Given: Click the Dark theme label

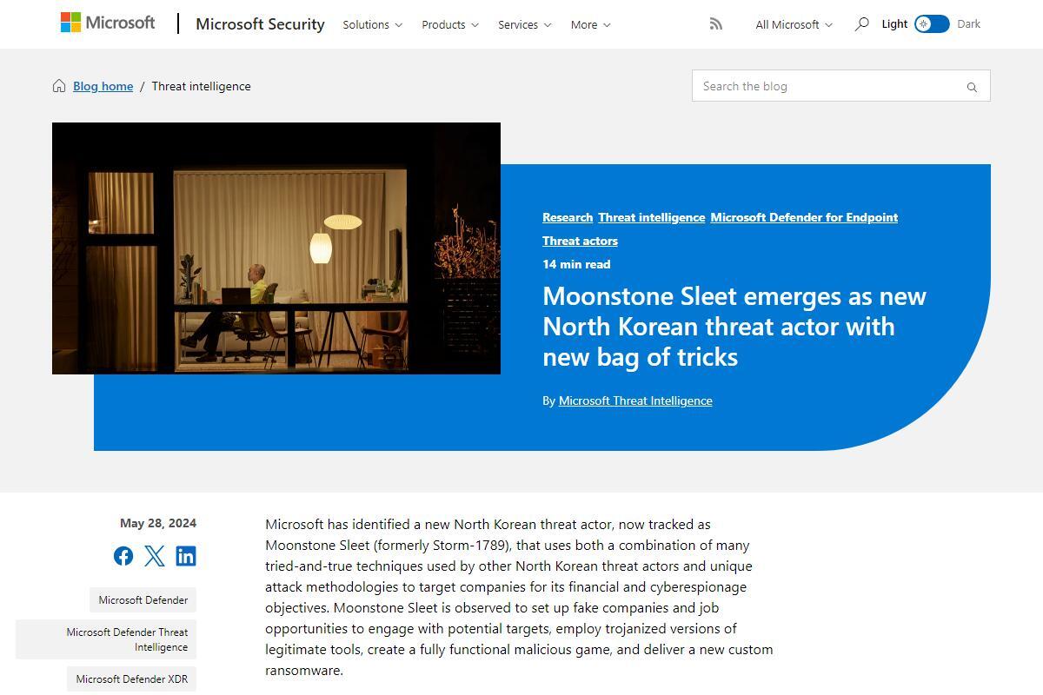Looking at the screenshot, I should pos(968,24).
